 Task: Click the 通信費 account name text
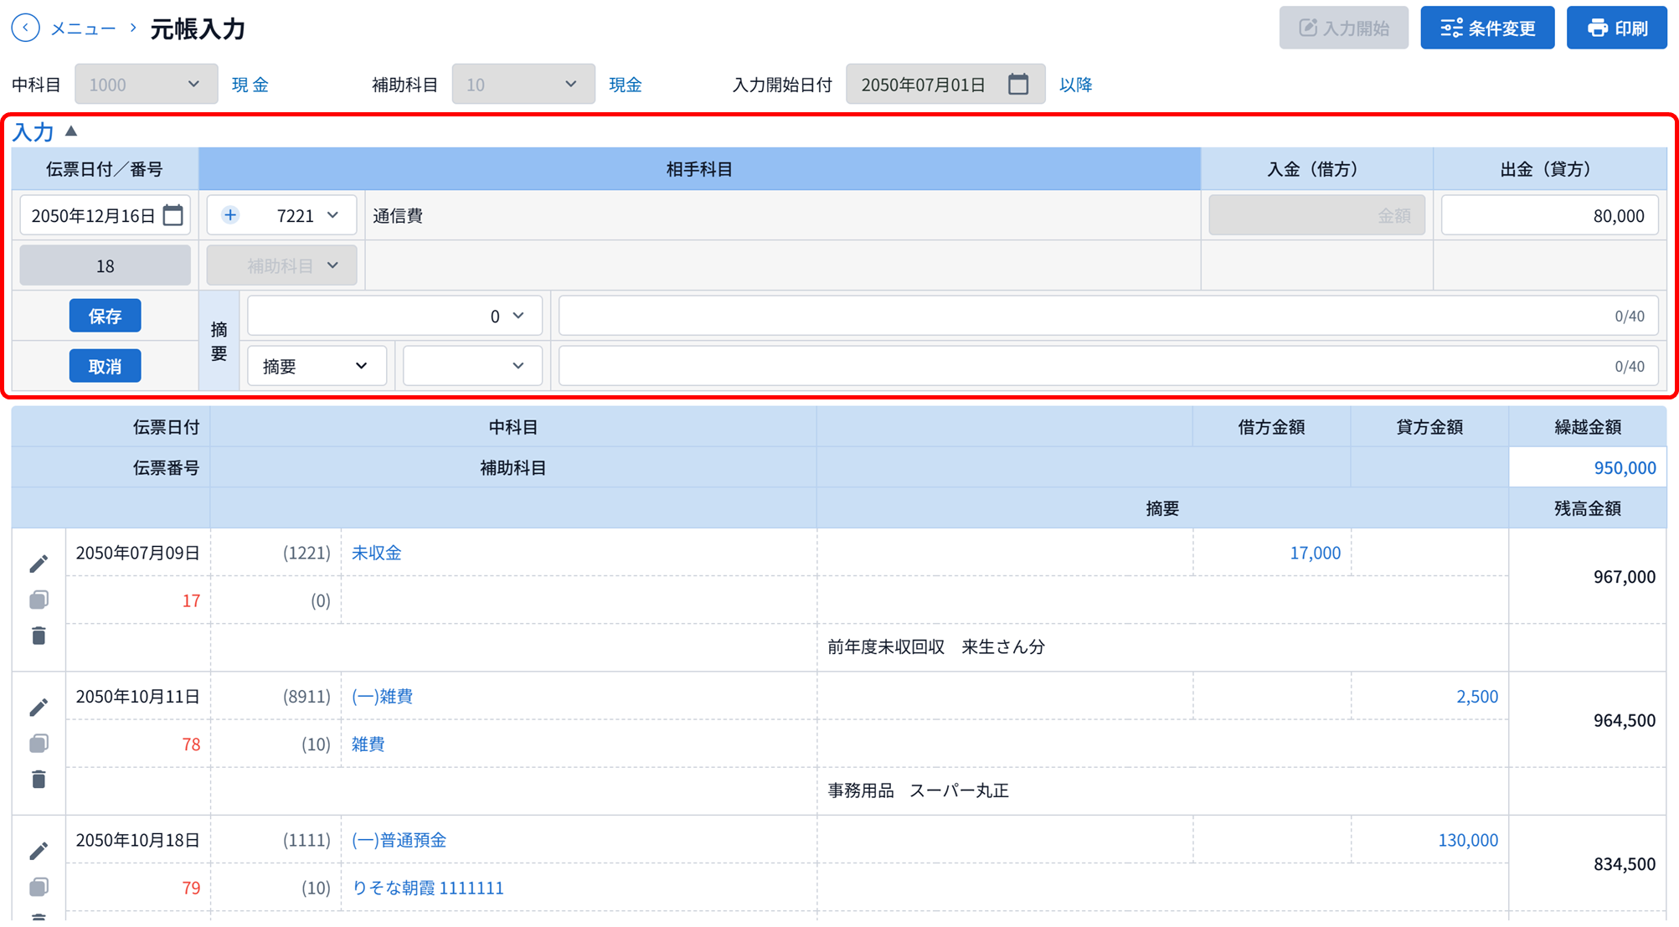click(398, 216)
